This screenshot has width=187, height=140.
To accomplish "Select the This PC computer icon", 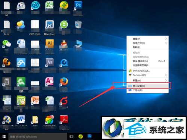I will pyautogui.click(x=79, y=44).
